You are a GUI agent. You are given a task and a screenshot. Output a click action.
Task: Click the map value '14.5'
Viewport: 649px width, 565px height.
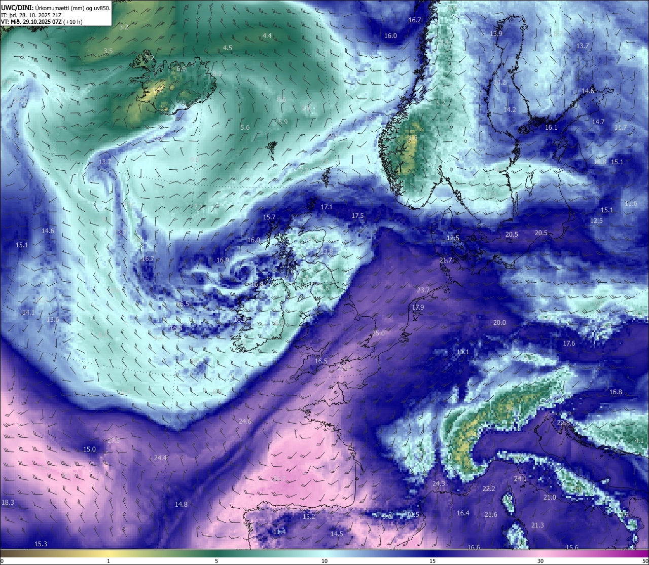click(x=337, y=534)
